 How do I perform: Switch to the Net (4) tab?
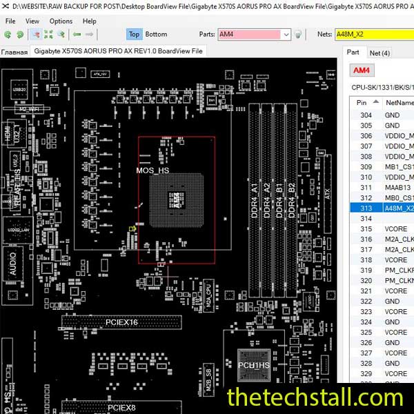click(379, 53)
